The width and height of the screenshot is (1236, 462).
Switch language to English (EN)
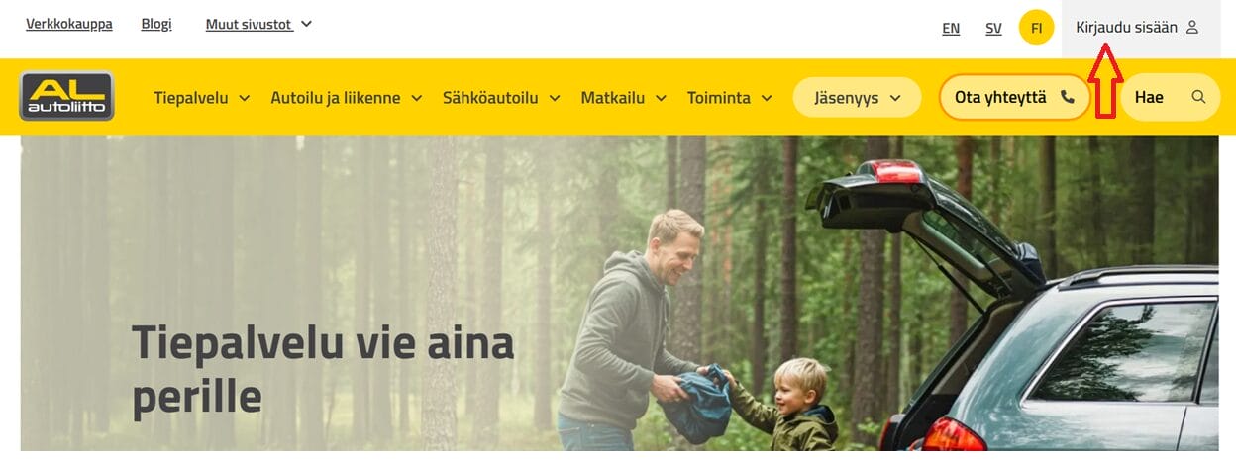tap(951, 28)
